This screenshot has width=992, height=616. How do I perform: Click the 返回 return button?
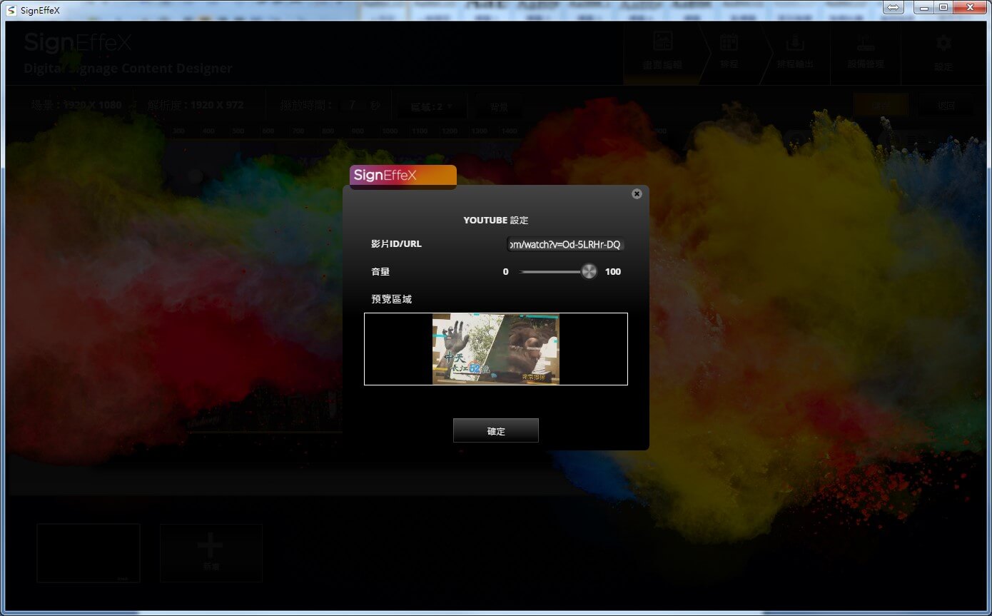[946, 105]
